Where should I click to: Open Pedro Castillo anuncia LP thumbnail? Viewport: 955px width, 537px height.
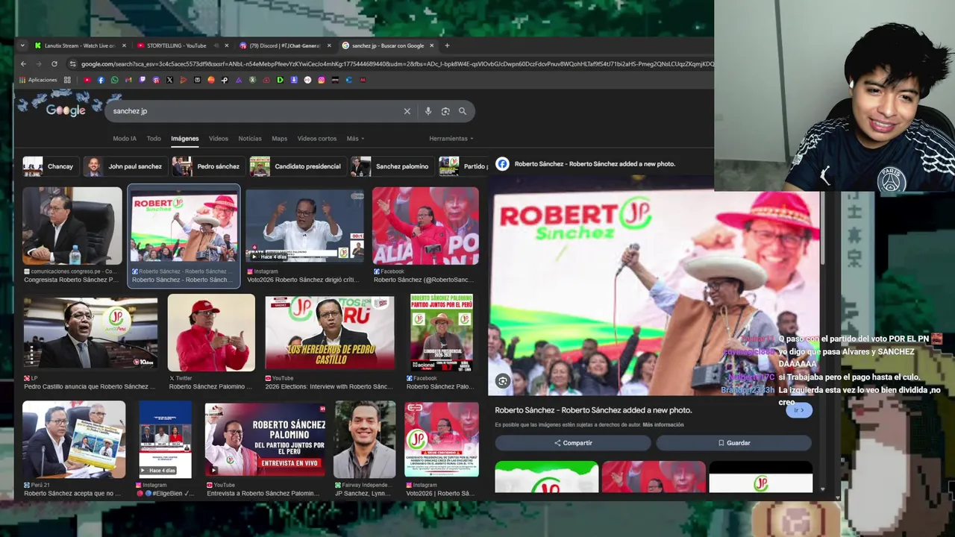click(x=90, y=333)
